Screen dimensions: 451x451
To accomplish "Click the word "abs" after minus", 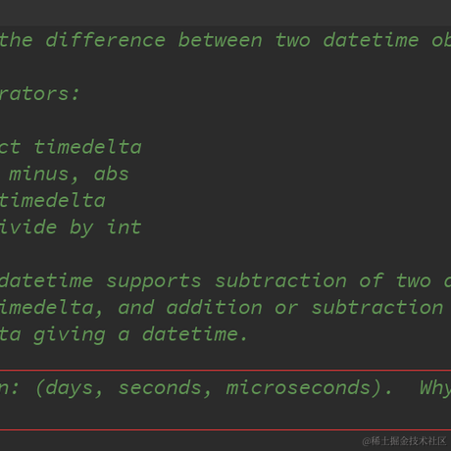I will (112, 174).
